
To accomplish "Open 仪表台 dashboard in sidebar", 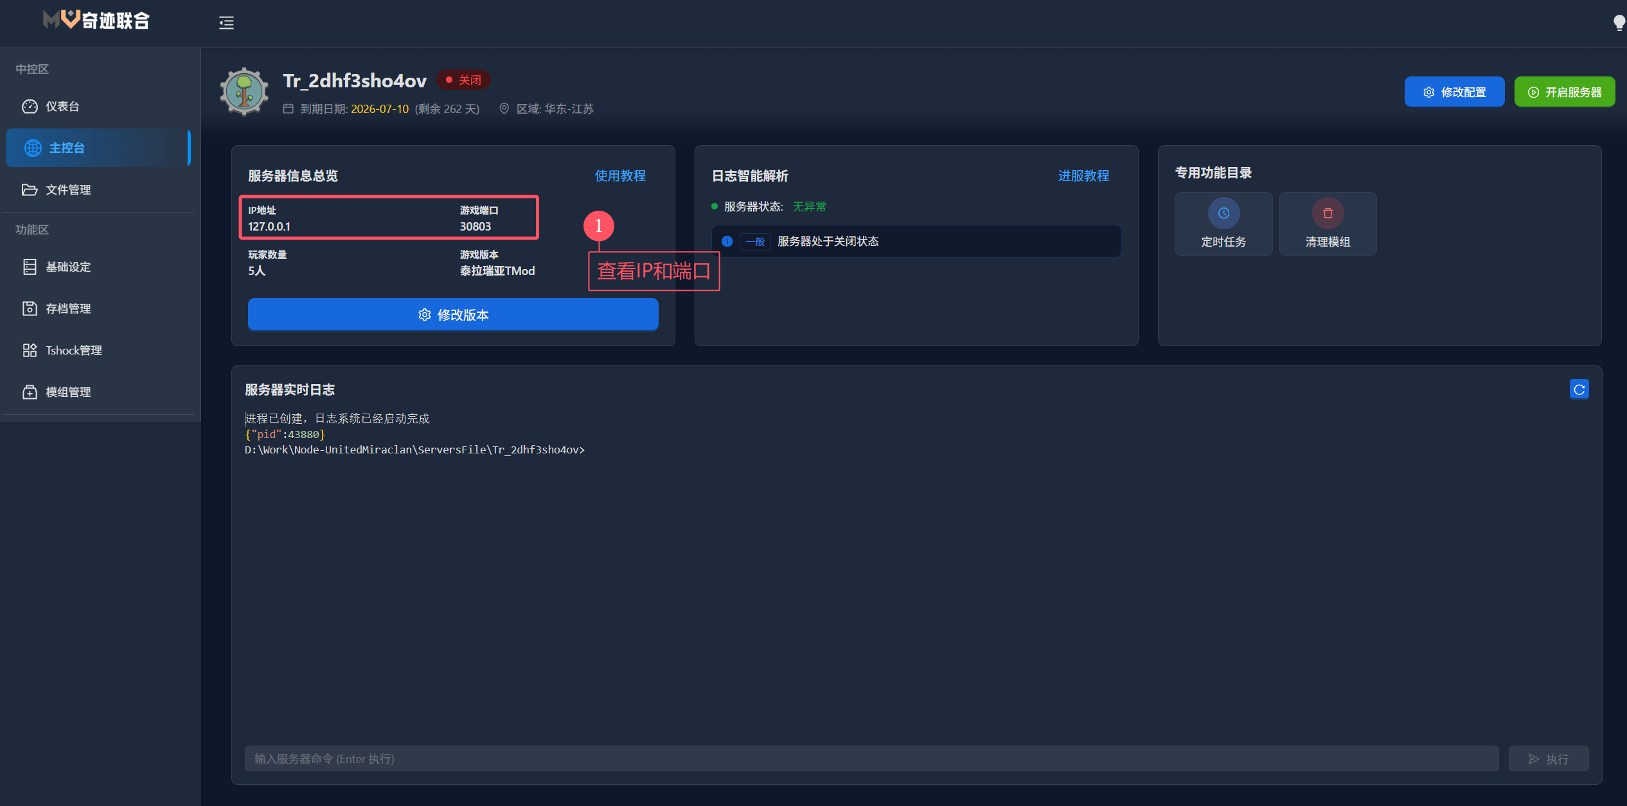I will point(62,107).
